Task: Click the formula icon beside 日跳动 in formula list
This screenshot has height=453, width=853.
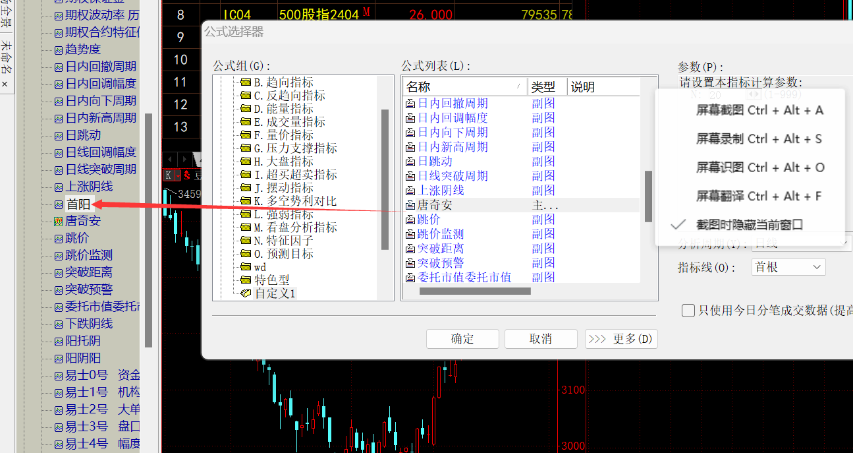Action: click(410, 162)
